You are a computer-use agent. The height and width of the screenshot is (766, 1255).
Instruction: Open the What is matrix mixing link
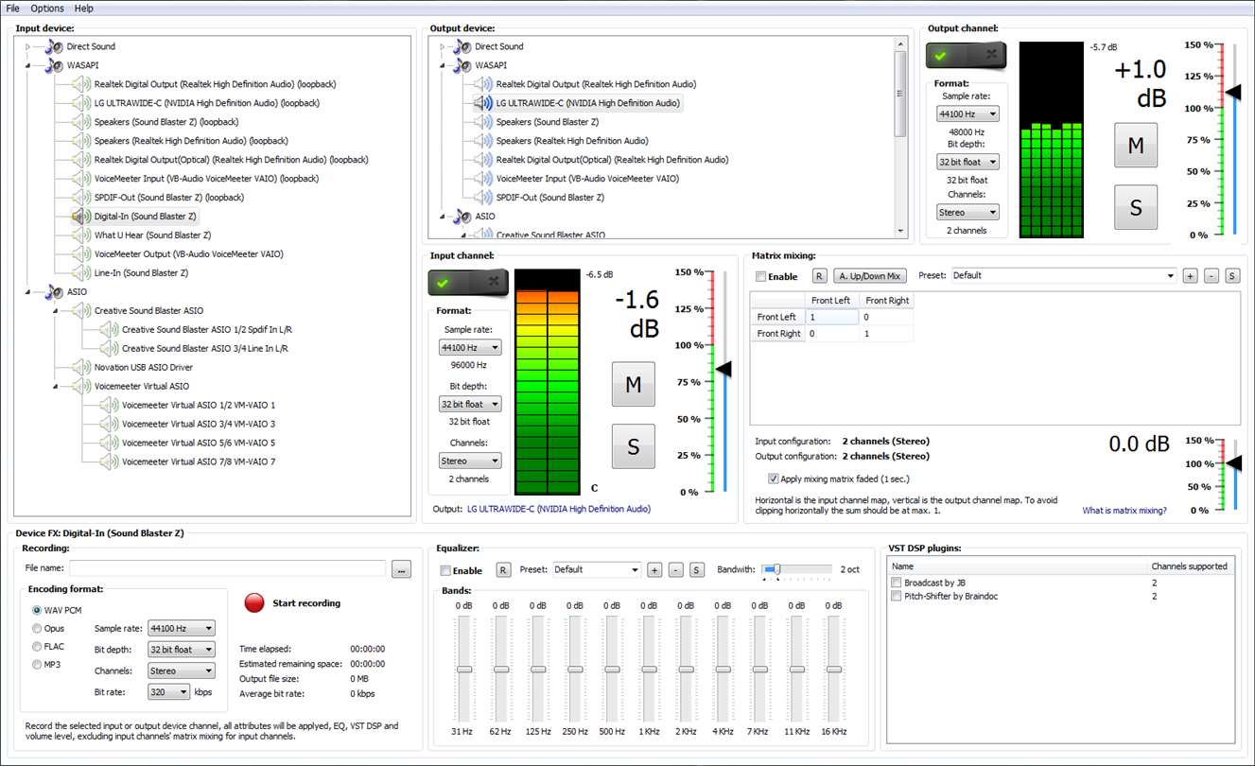coord(1124,511)
